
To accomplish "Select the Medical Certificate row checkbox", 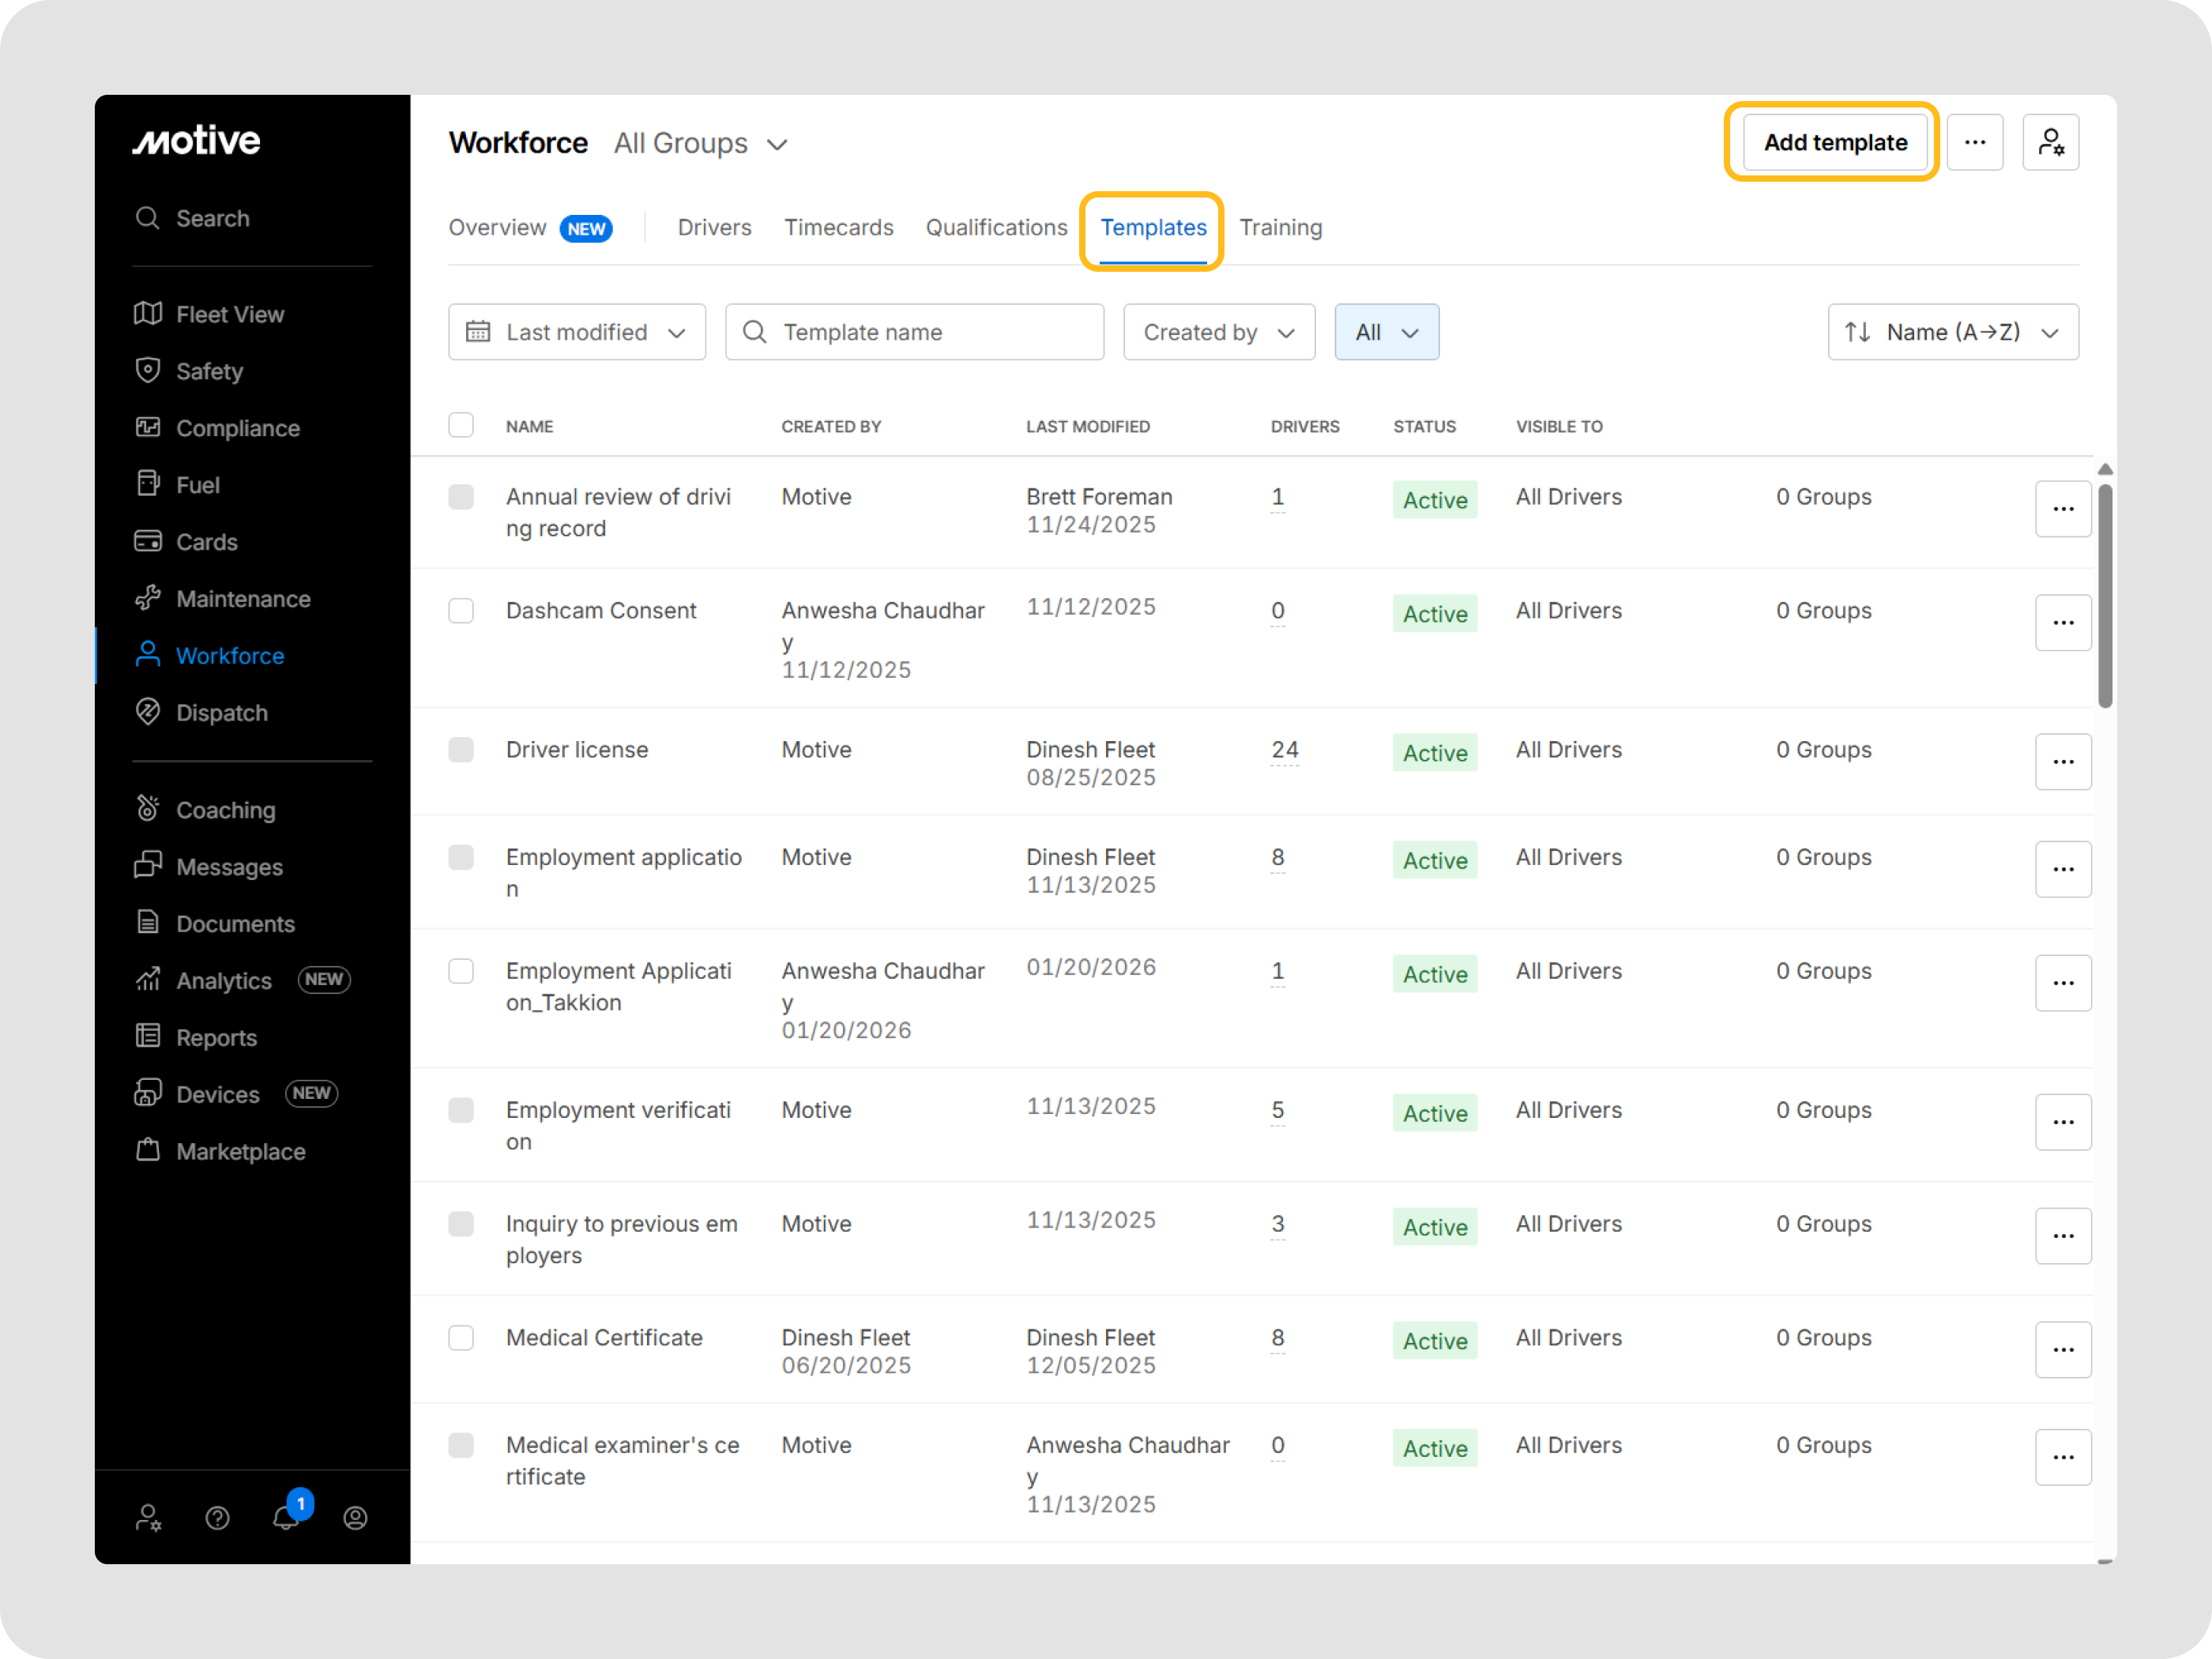I will pyautogui.click(x=461, y=1338).
